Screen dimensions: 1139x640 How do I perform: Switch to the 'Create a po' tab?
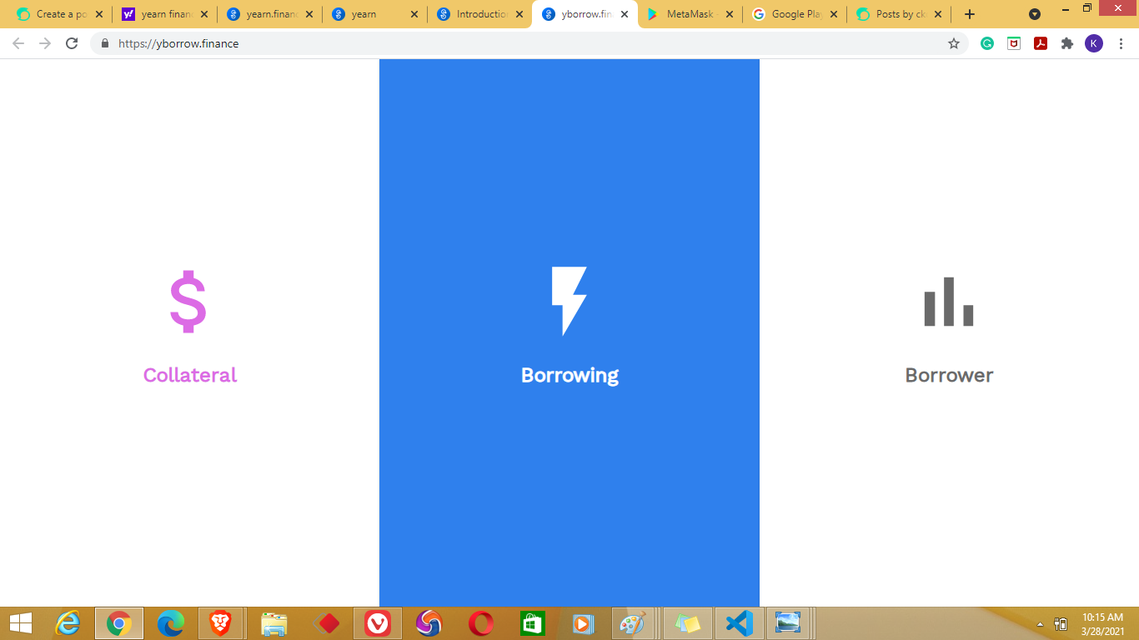[x=58, y=14]
